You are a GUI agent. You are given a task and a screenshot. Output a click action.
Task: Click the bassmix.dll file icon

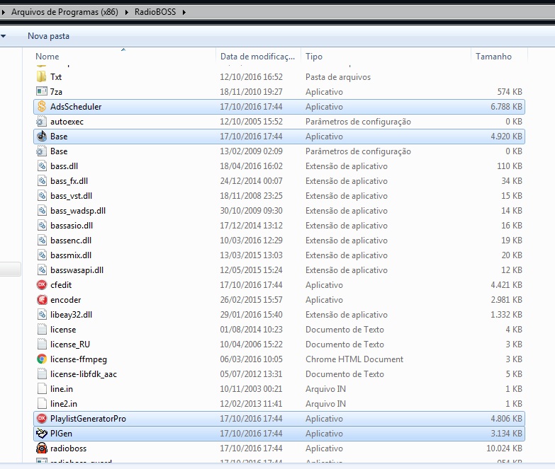(x=42, y=255)
